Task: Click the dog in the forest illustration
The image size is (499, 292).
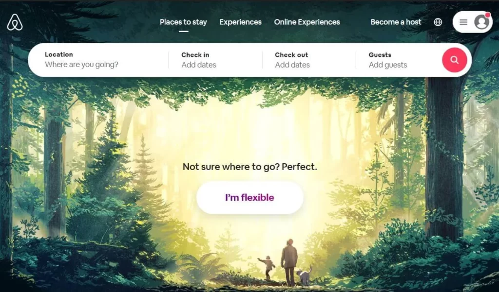Action: 304,276
